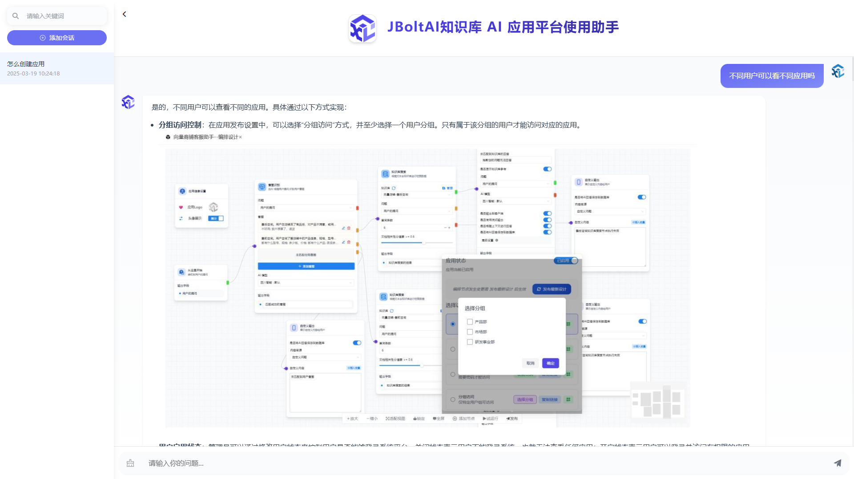
Task: Delete the first 售后咨询 intent with trash icon
Action: (349, 228)
